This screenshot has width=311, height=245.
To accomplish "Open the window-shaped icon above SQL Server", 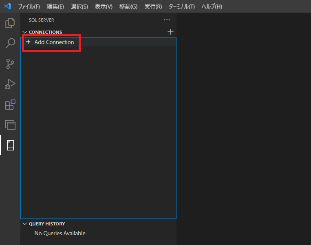I will [10, 125].
